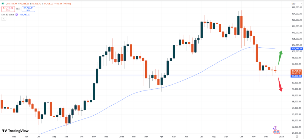Click the SMA 50 refresh icon
The image size is (304, 139).
pos(17,14)
